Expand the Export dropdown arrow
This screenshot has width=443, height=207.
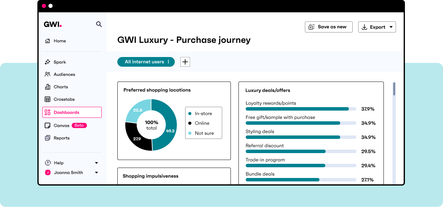391,27
